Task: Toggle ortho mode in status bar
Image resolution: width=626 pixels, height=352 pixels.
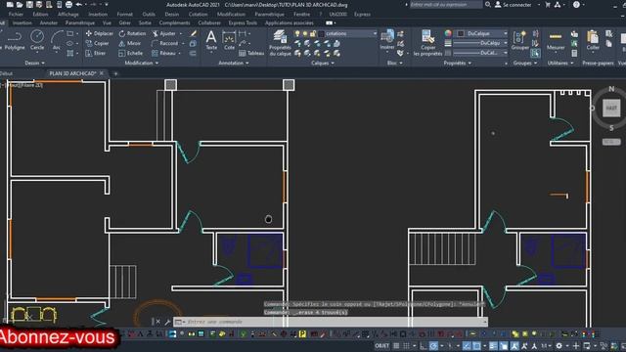Action: 424,346
